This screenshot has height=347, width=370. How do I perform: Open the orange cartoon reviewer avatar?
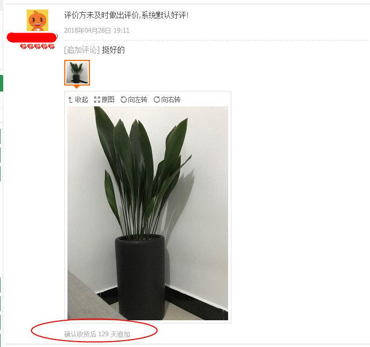pyautogui.click(x=37, y=20)
